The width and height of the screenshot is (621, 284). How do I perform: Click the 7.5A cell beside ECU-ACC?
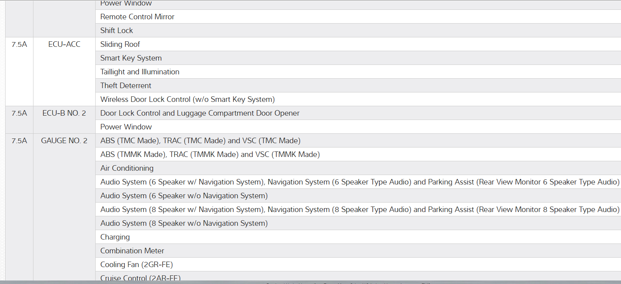[x=19, y=44]
